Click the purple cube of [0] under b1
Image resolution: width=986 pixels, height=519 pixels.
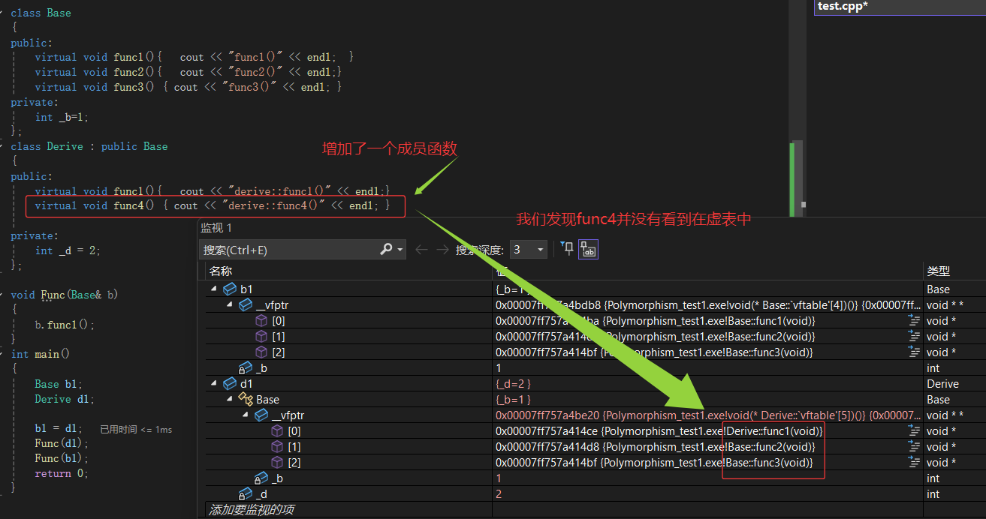tap(261, 320)
